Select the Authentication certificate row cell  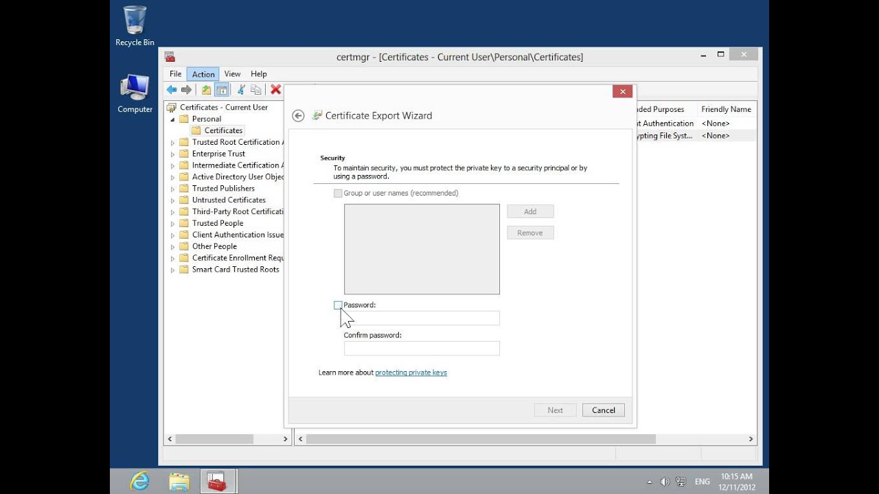click(664, 123)
